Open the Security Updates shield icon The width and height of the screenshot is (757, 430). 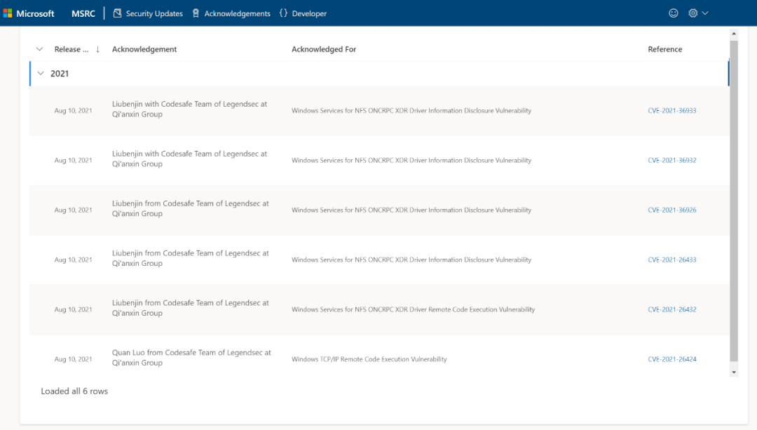(117, 13)
